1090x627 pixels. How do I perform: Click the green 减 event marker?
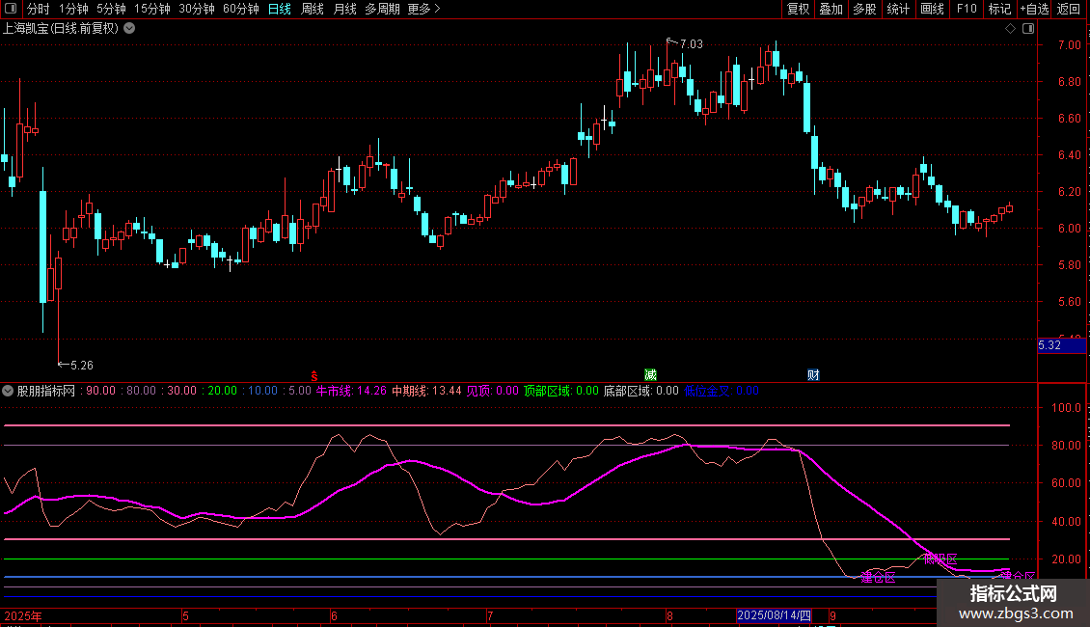coord(651,374)
